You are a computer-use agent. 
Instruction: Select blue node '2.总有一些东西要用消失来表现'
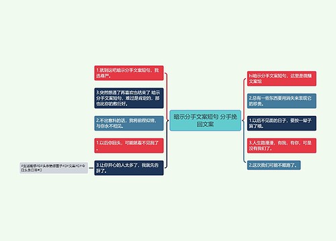[x=282, y=101]
